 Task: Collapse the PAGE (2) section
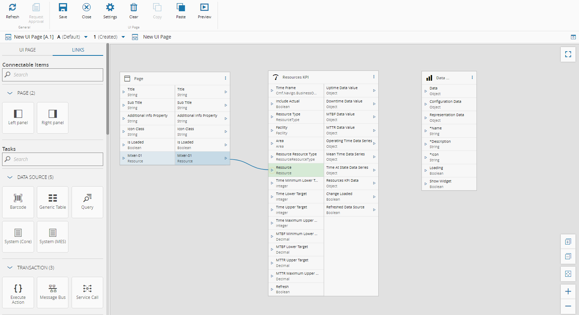(x=10, y=93)
